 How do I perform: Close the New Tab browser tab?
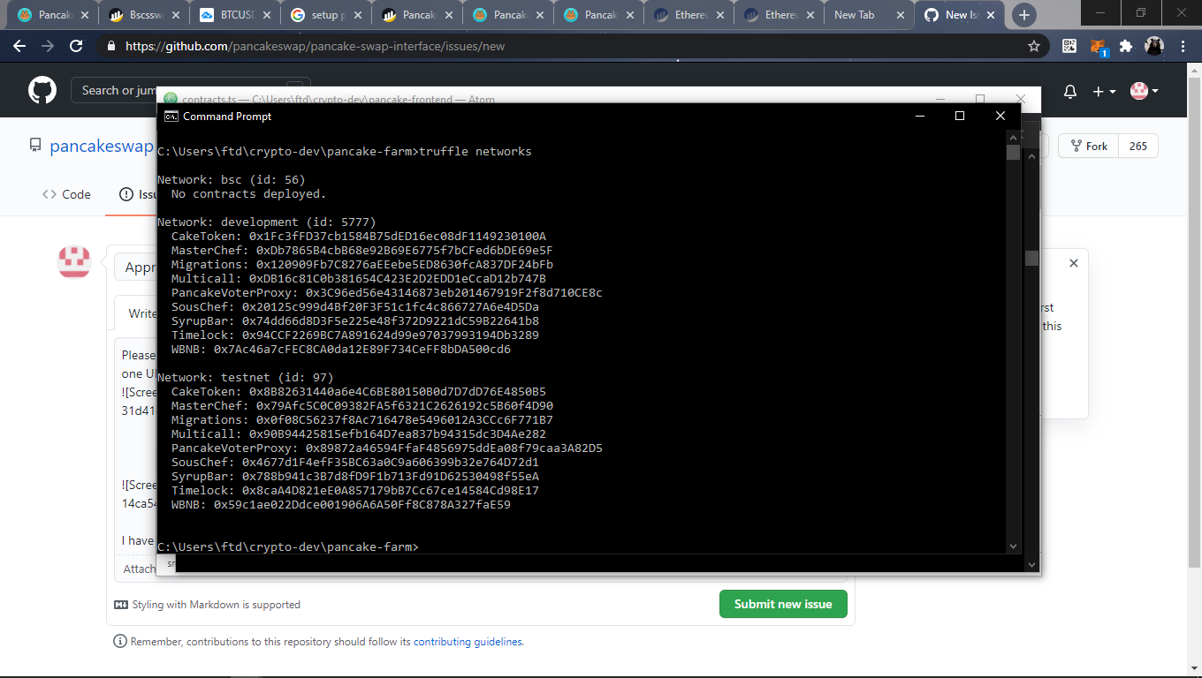(899, 15)
